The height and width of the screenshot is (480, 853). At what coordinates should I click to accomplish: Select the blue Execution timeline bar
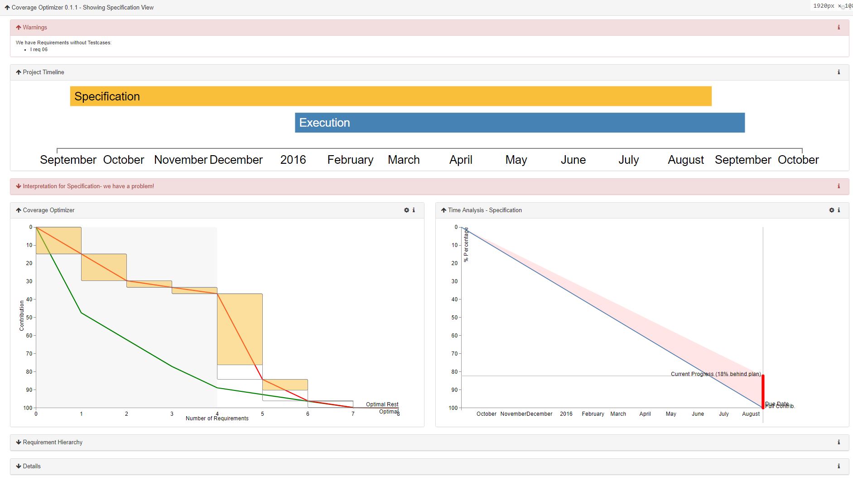tap(520, 123)
